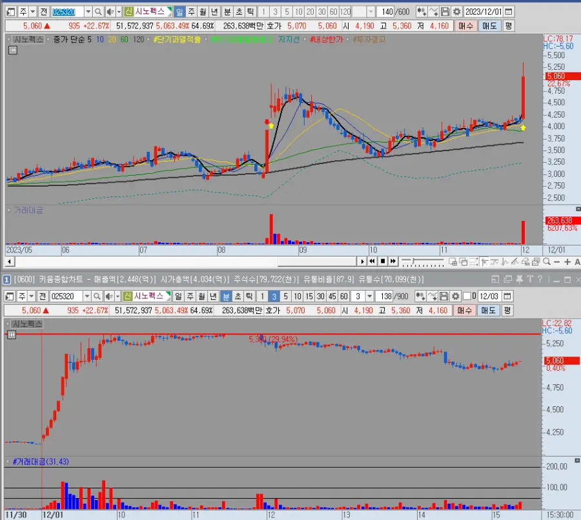581x520 pixels.
Task: Click #거래대금(31.43) label in lower chart
Action: (41, 462)
